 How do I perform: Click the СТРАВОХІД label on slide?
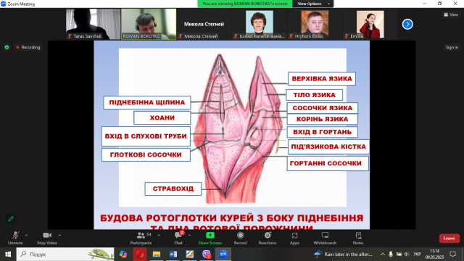(173, 188)
